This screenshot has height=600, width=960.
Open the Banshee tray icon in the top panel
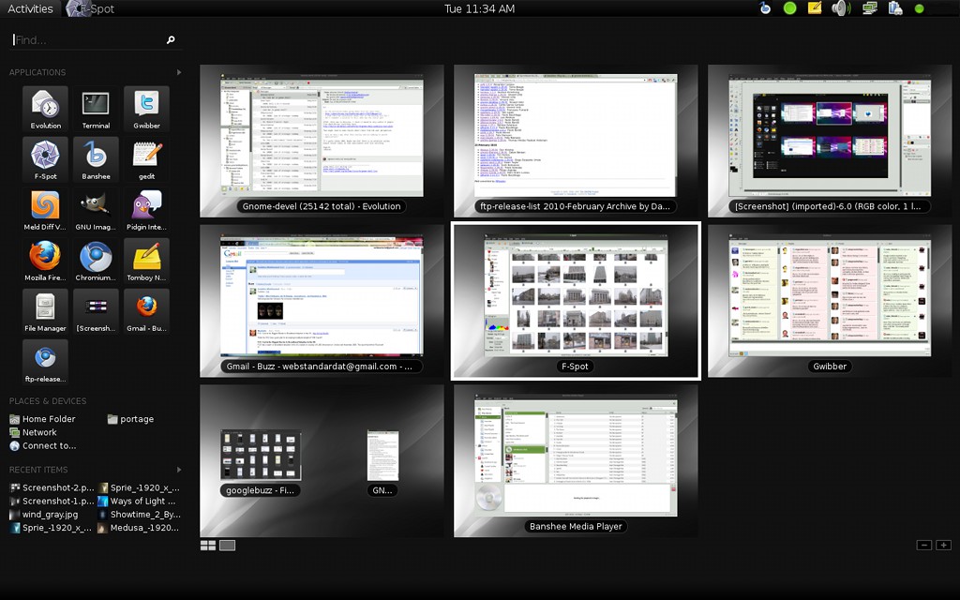click(765, 8)
